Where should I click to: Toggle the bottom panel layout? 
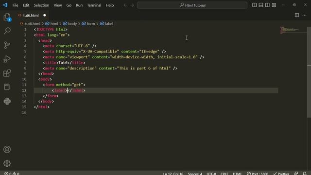pyautogui.click(x=261, y=5)
